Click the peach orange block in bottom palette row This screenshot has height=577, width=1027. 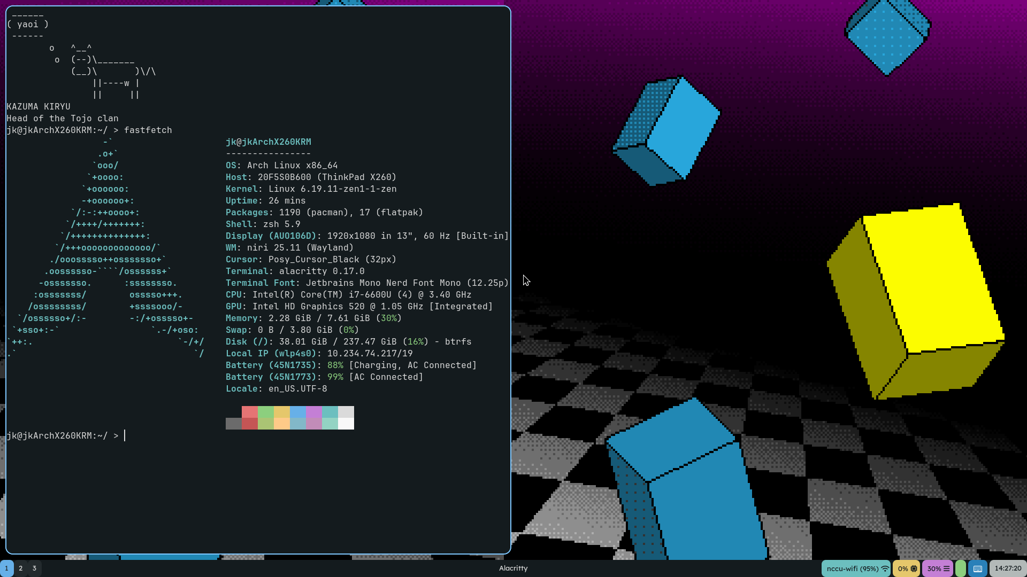(x=282, y=424)
